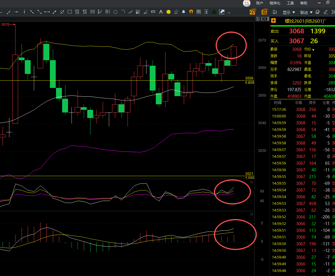This screenshot has height=276, width=335.
Task: Open more drawing tools ellipsis
Action: 229,13
